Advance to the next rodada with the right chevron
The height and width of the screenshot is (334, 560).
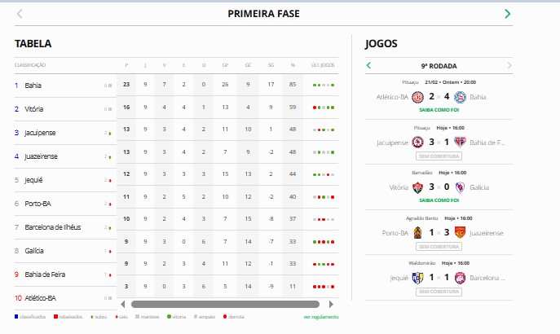pyautogui.click(x=509, y=65)
